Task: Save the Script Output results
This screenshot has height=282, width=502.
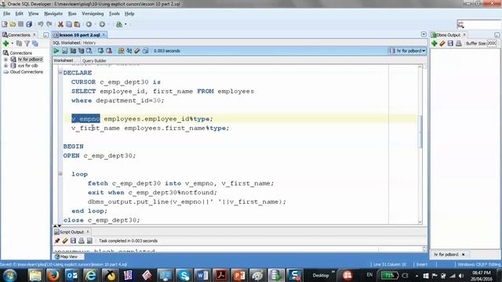Action: 73,240
